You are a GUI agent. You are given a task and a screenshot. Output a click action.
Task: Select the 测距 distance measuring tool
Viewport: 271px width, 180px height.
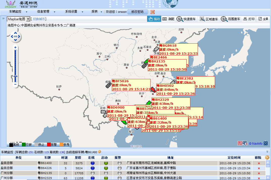pyautogui.click(x=168, y=19)
